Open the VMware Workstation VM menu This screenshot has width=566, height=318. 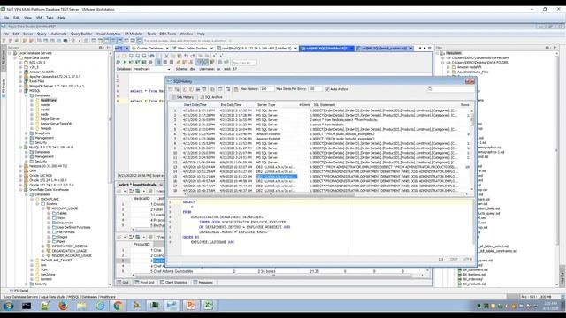pos(39,18)
